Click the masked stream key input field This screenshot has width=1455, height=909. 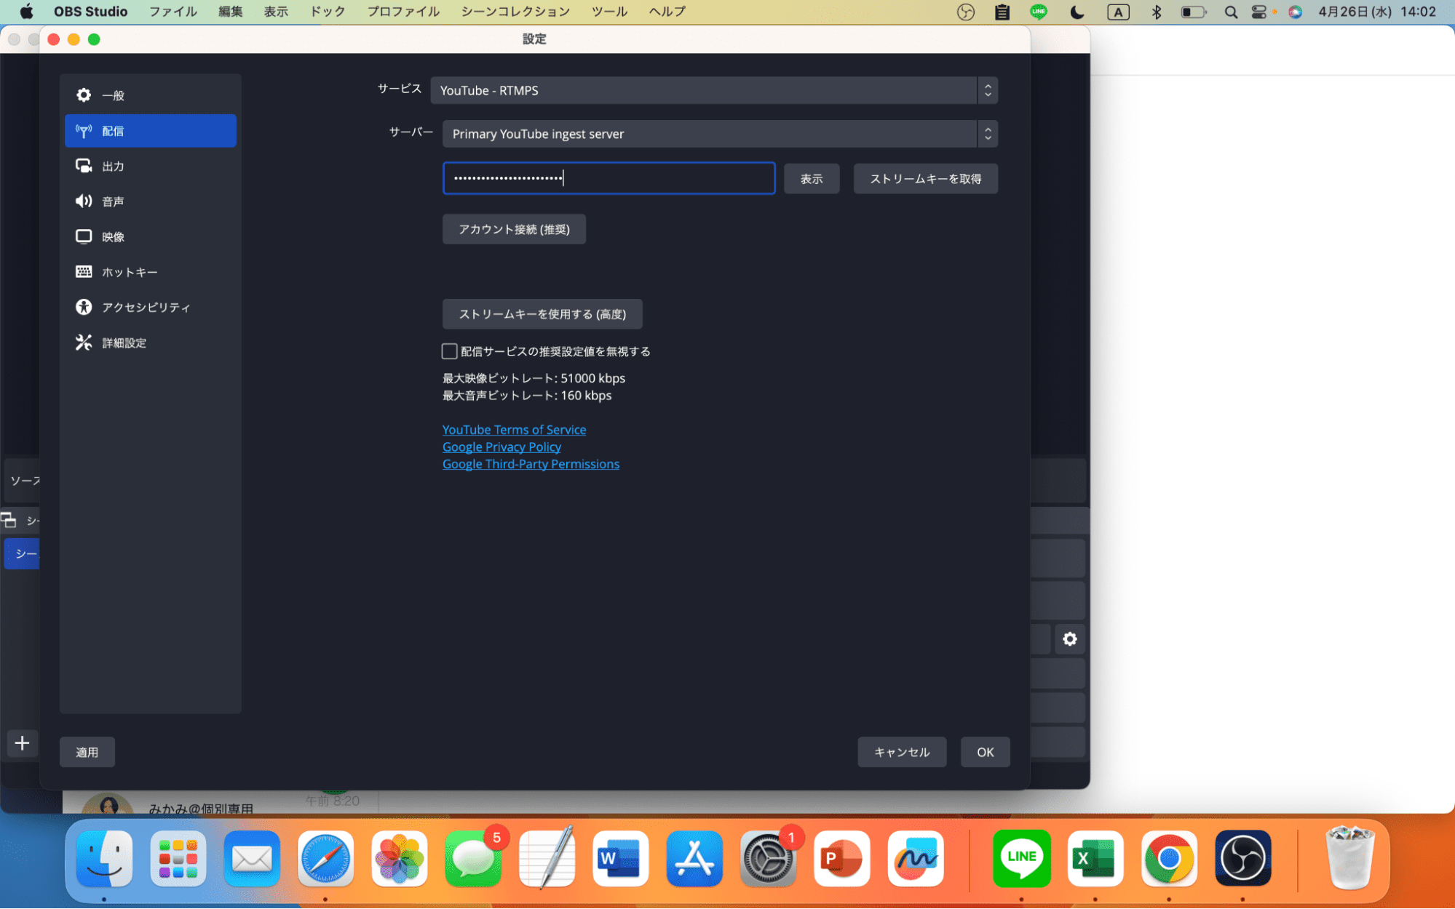tap(608, 178)
